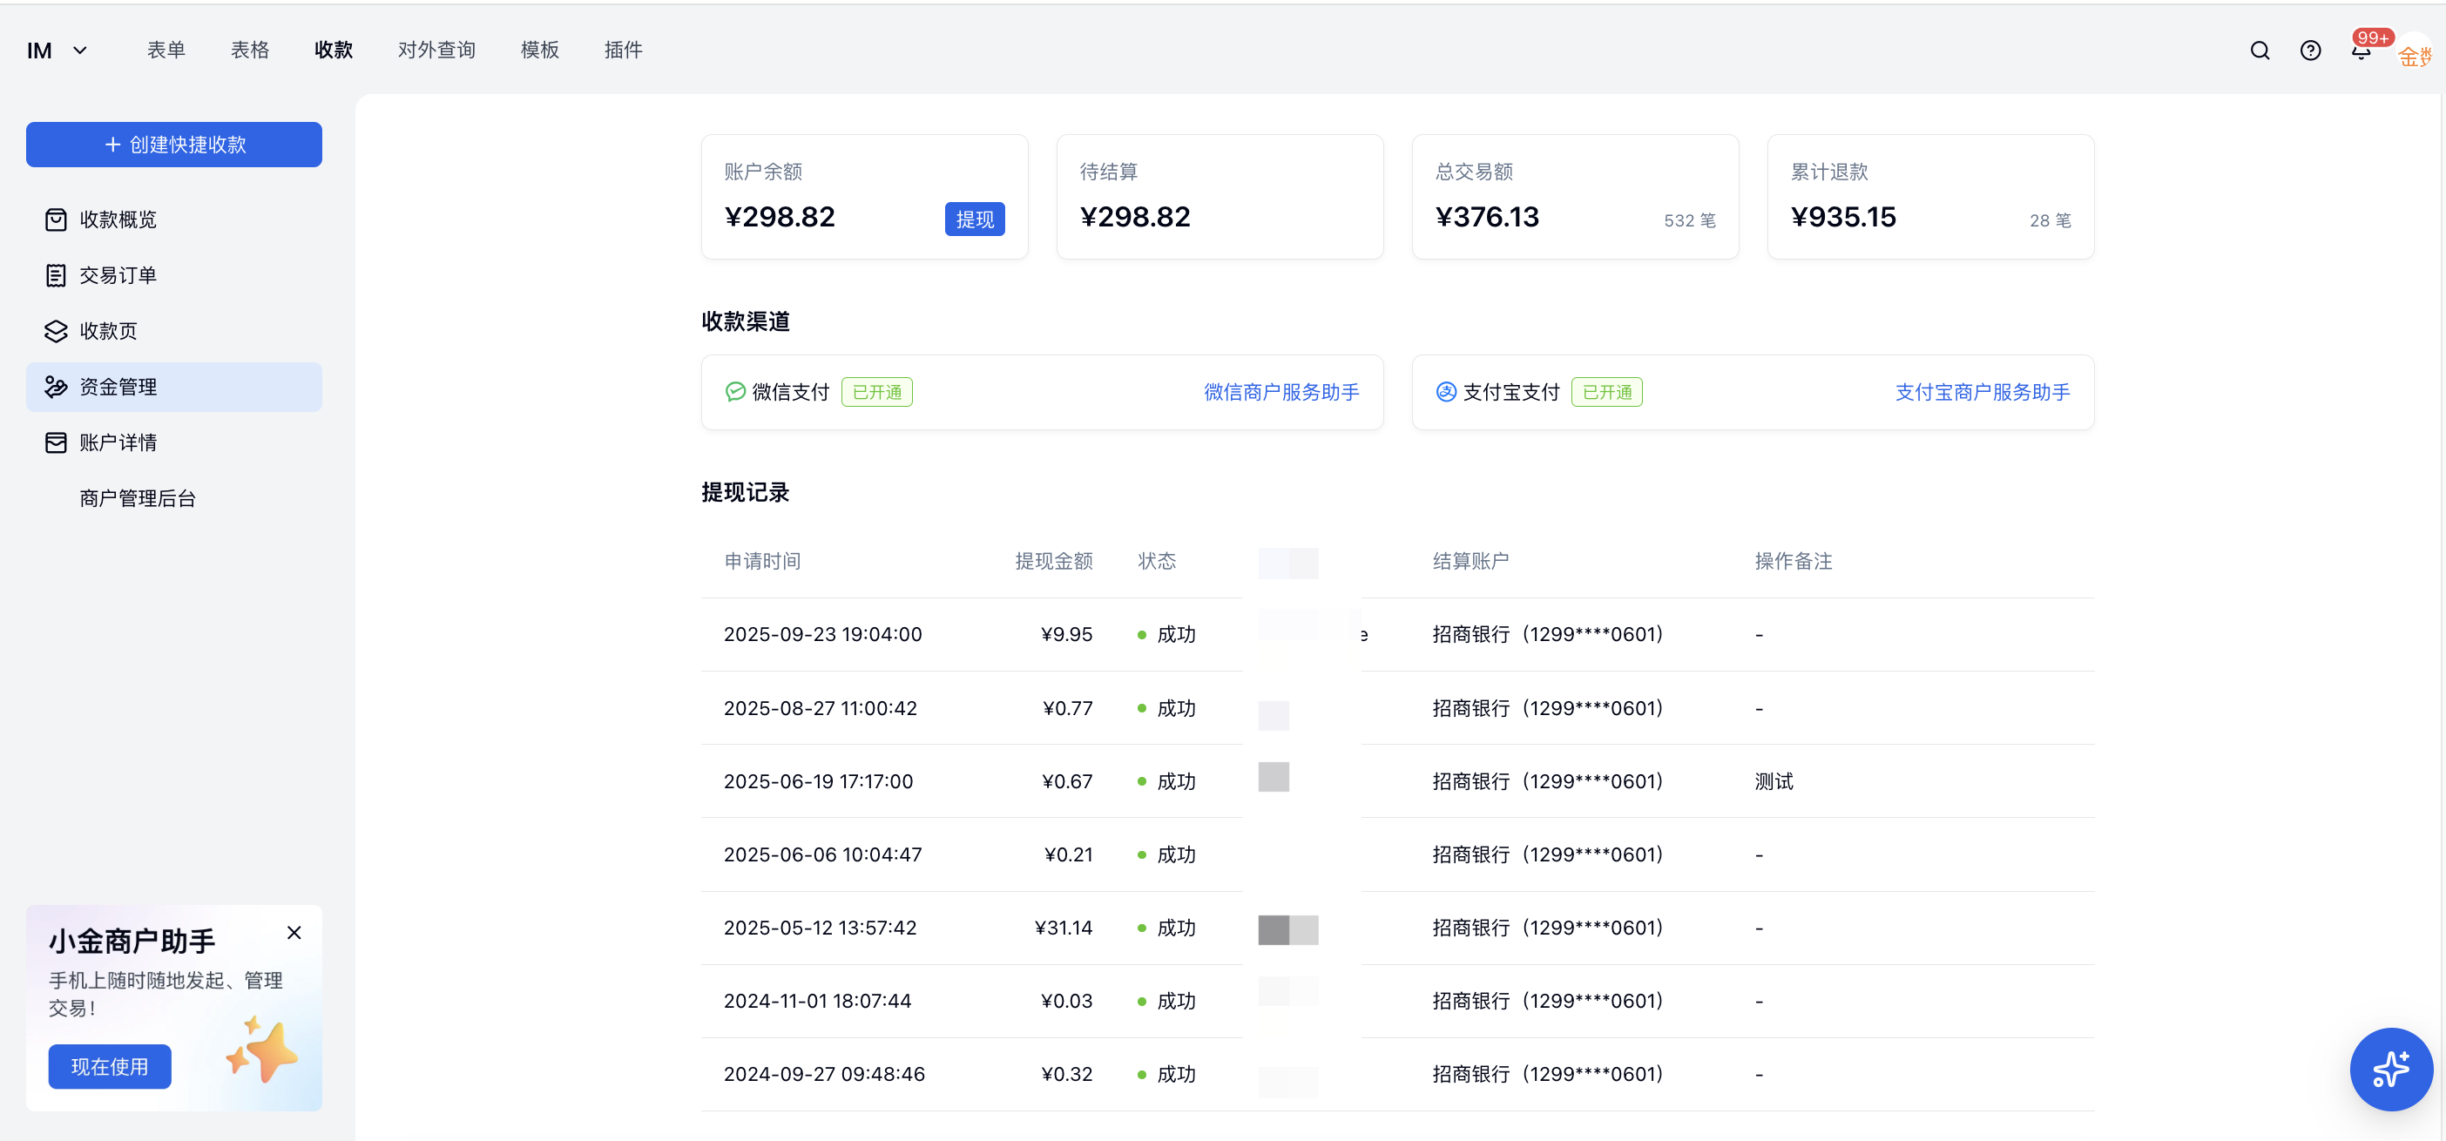Select the 2025-08-27 11:00:42 record
The image size is (2446, 1141).
point(1398,708)
